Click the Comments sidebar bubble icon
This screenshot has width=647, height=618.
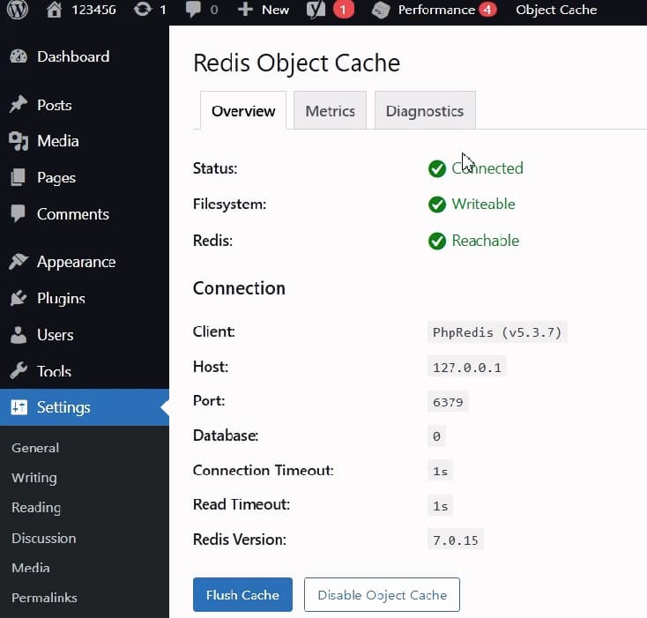point(19,213)
